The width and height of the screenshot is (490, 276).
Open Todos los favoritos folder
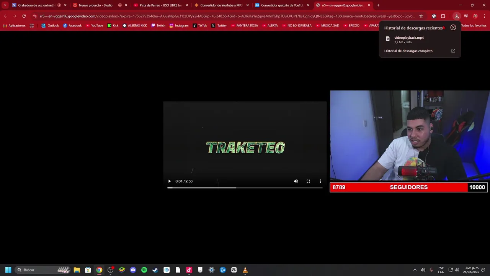tap(474, 26)
